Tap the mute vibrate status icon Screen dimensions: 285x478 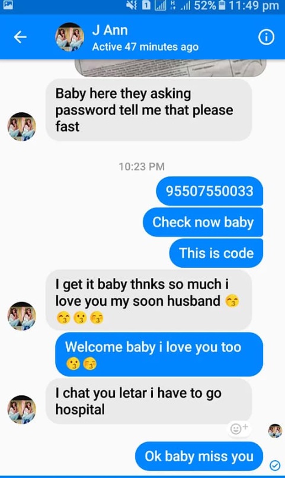(x=132, y=5)
